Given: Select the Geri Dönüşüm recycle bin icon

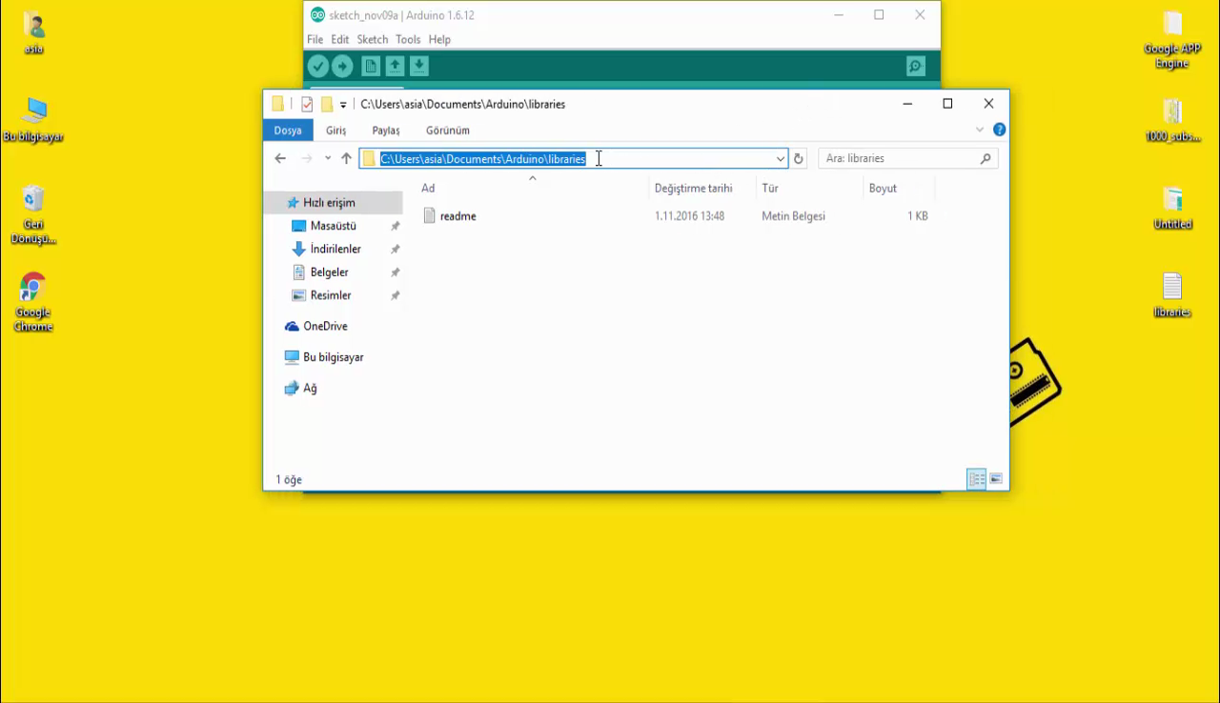Looking at the screenshot, I should pos(32,214).
